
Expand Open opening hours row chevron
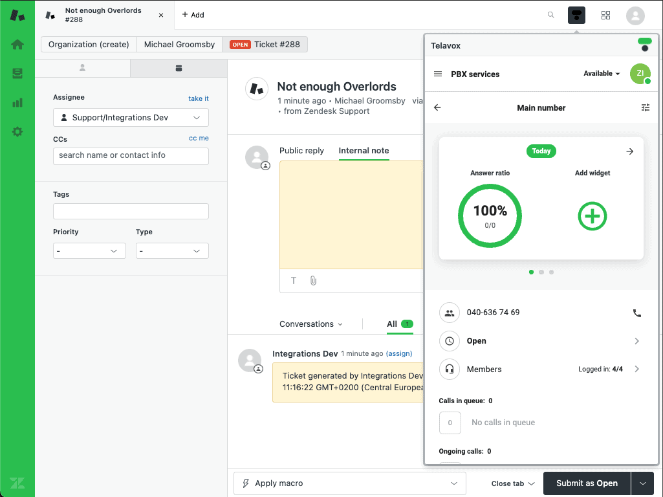click(636, 341)
